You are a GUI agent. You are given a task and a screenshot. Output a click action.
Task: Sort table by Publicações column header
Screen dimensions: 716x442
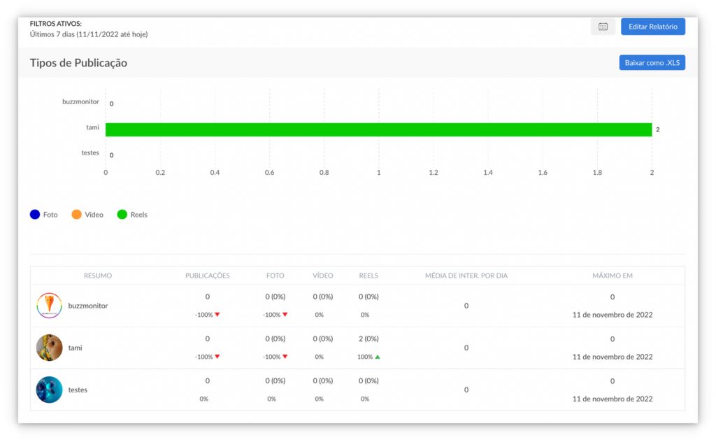(207, 276)
